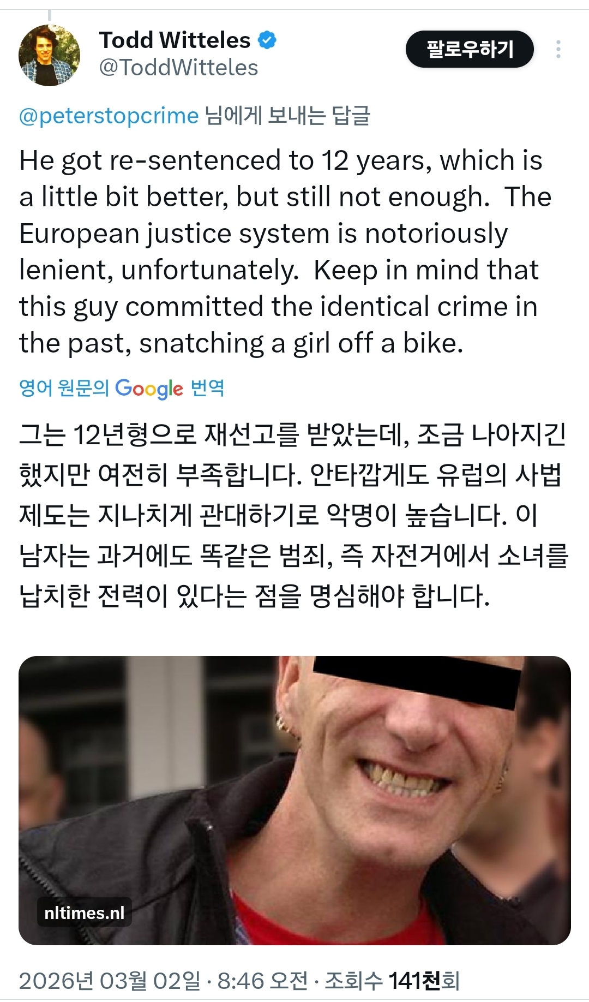This screenshot has height=1002, width=589.
Task: Click the 님에게 보내는 답글 reply label
Action: pyautogui.click(x=287, y=116)
